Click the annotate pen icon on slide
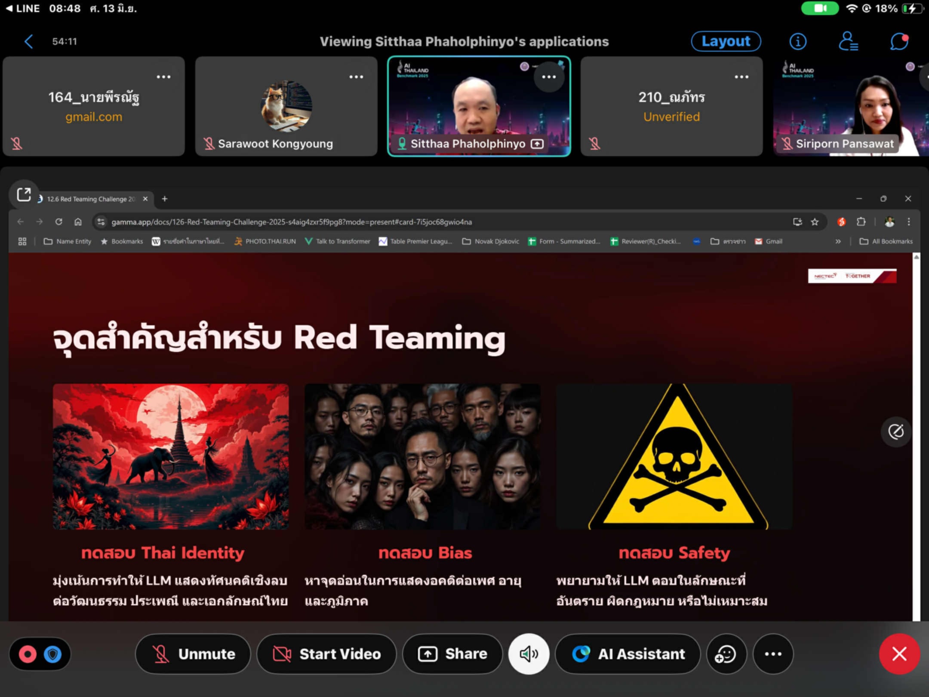This screenshot has width=929, height=697. pos(896,432)
